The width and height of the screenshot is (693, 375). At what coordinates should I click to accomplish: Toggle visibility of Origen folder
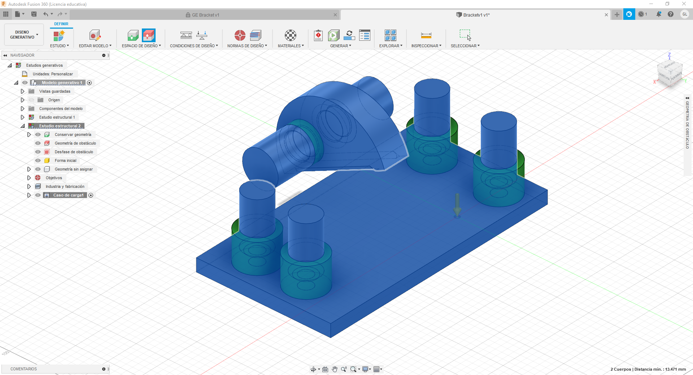[x=32, y=100]
